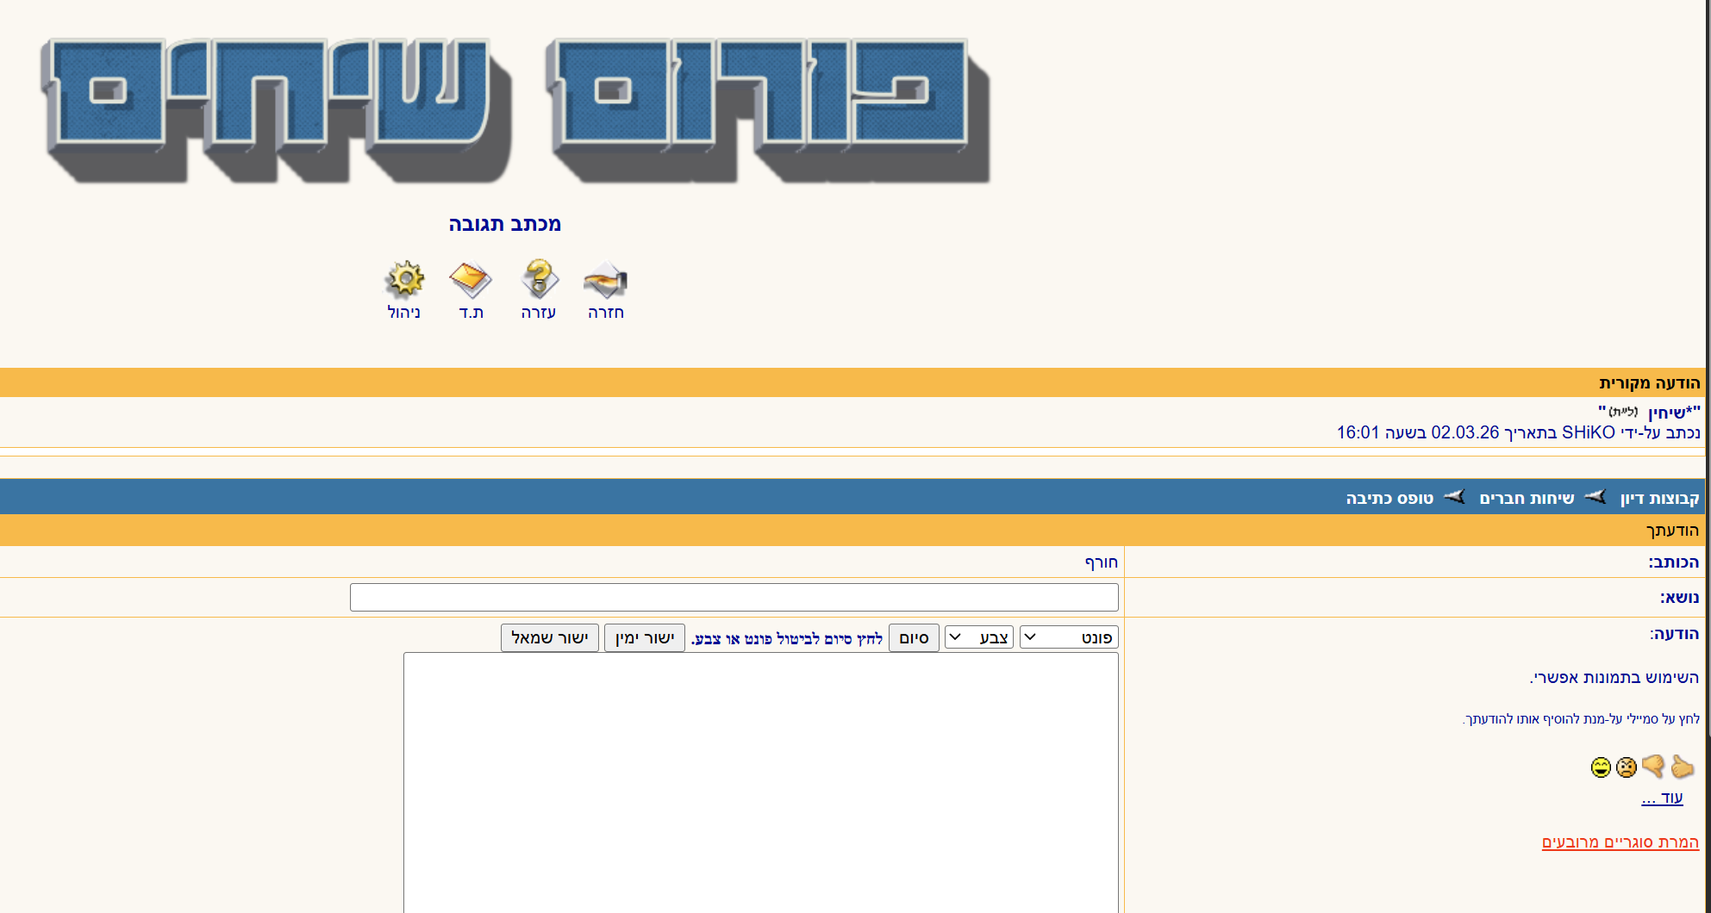Expand the פונט font dropdown
1711x913 pixels.
pos(1069,637)
